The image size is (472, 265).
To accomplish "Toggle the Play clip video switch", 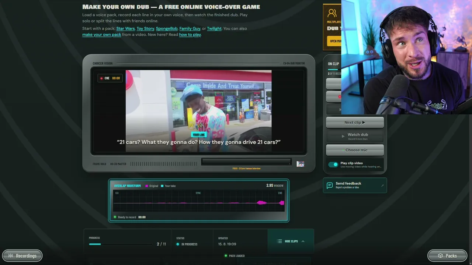I will click(x=333, y=165).
